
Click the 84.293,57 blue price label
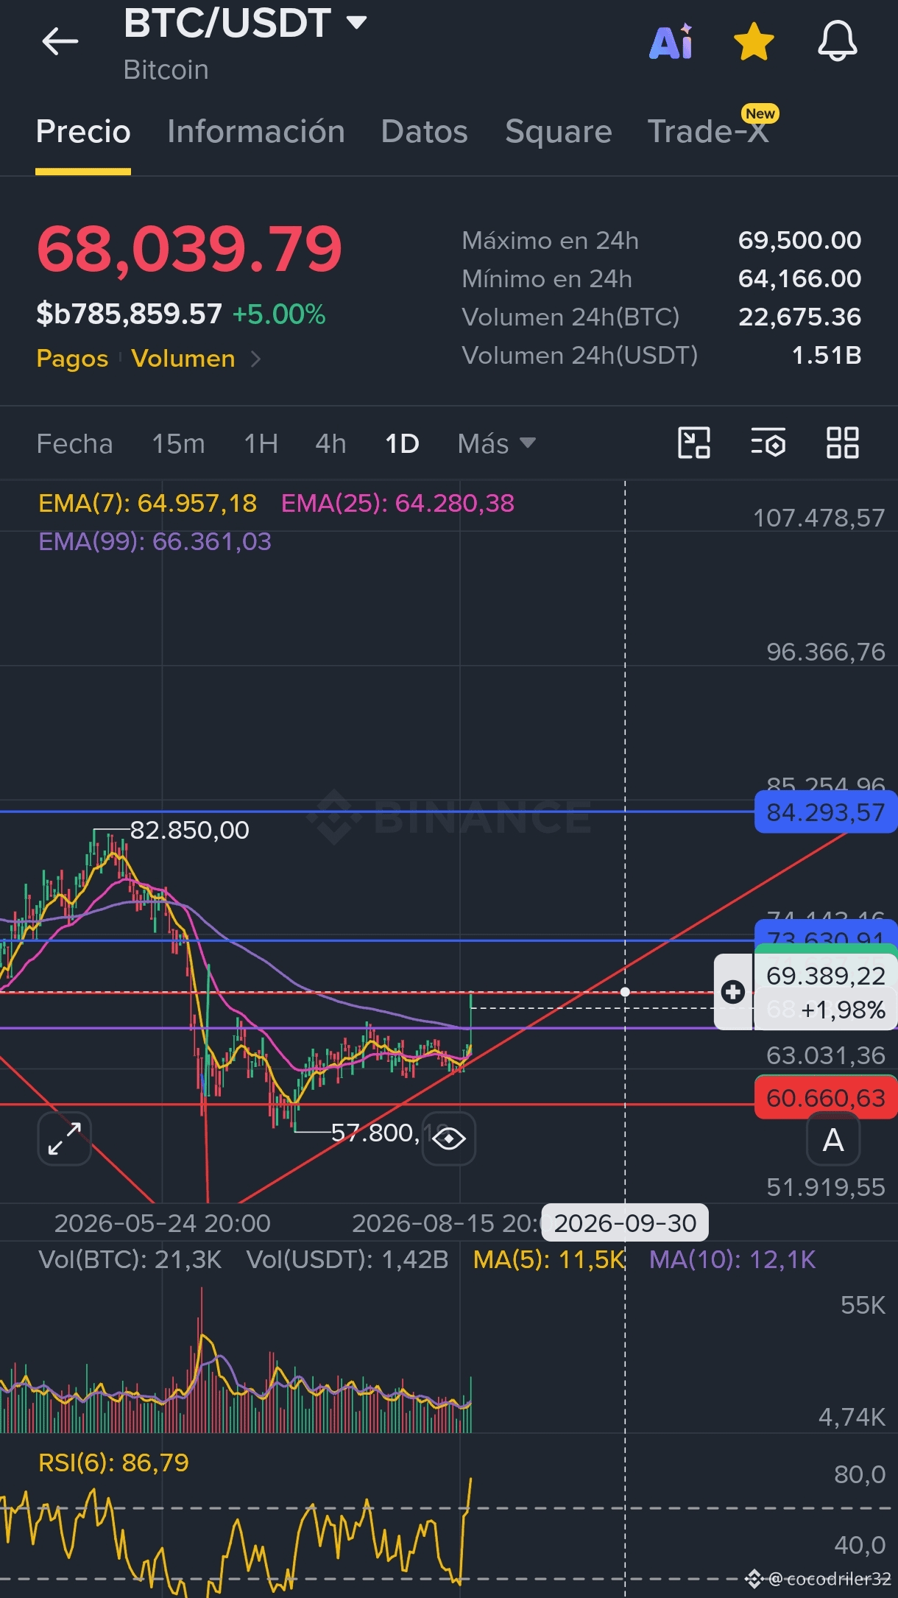(x=826, y=812)
